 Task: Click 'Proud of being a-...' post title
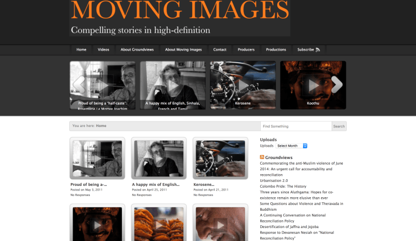coord(89,184)
